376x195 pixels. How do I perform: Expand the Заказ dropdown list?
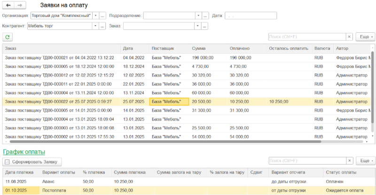[198, 26]
